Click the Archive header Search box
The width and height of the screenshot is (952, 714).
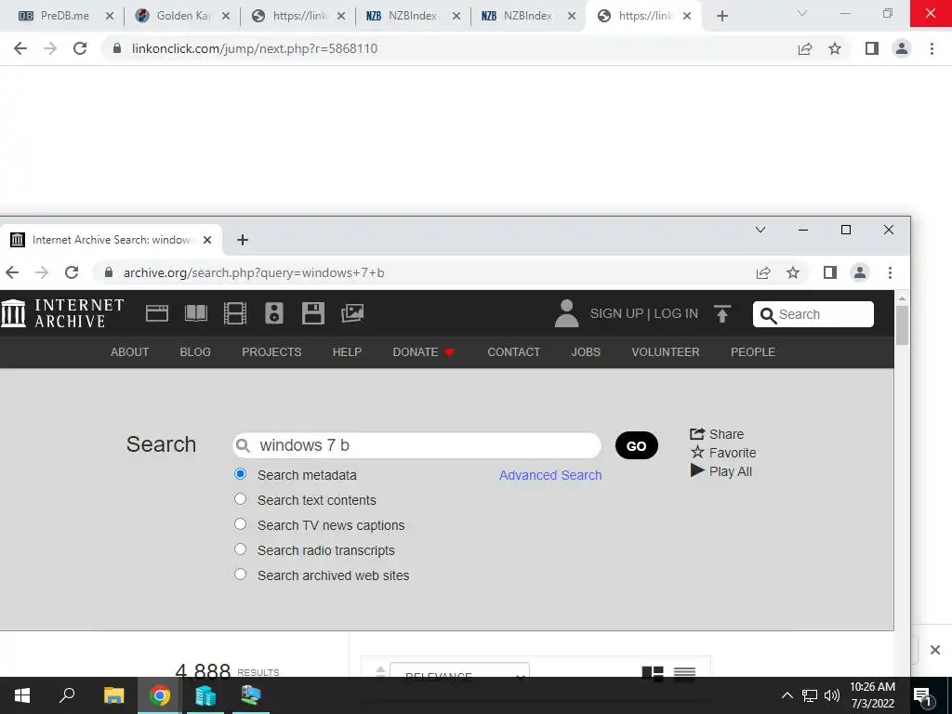[813, 314]
